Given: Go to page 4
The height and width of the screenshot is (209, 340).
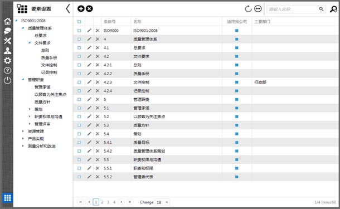Looking at the screenshot, I should tap(114, 202).
